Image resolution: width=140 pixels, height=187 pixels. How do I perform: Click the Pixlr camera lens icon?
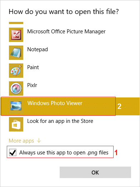16,88
